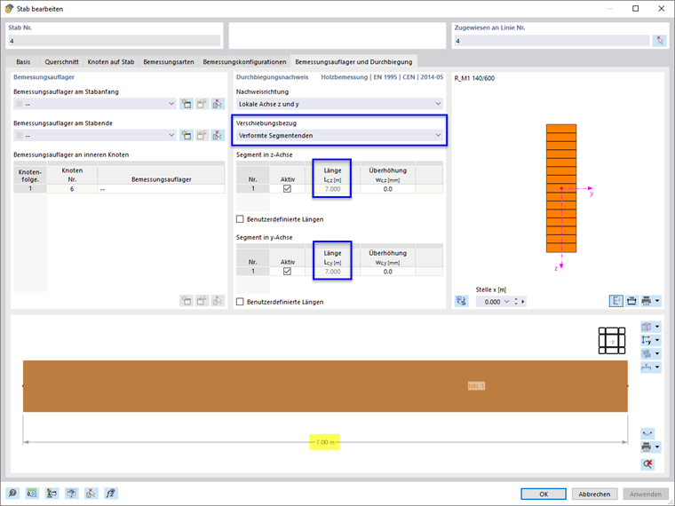Click the Stelle x value 0.000 field
The width and height of the screenshot is (675, 506).
[491, 302]
